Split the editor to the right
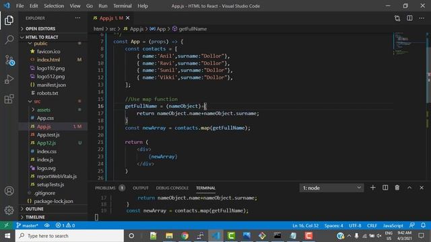The width and height of the screenshot is (431, 242). (409, 18)
